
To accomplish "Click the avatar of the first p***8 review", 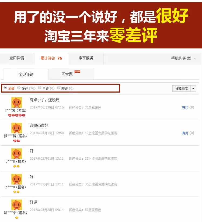I will tap(17, 154).
